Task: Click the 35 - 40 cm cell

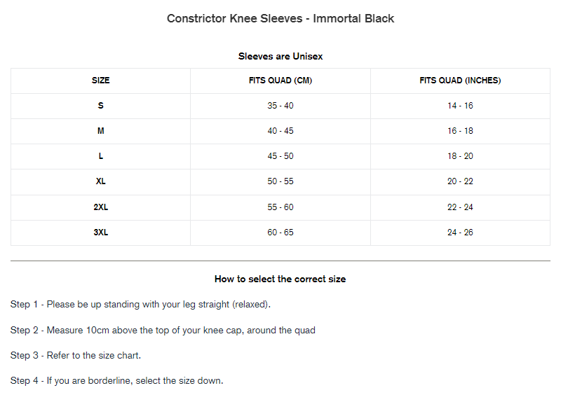Action: [280, 106]
